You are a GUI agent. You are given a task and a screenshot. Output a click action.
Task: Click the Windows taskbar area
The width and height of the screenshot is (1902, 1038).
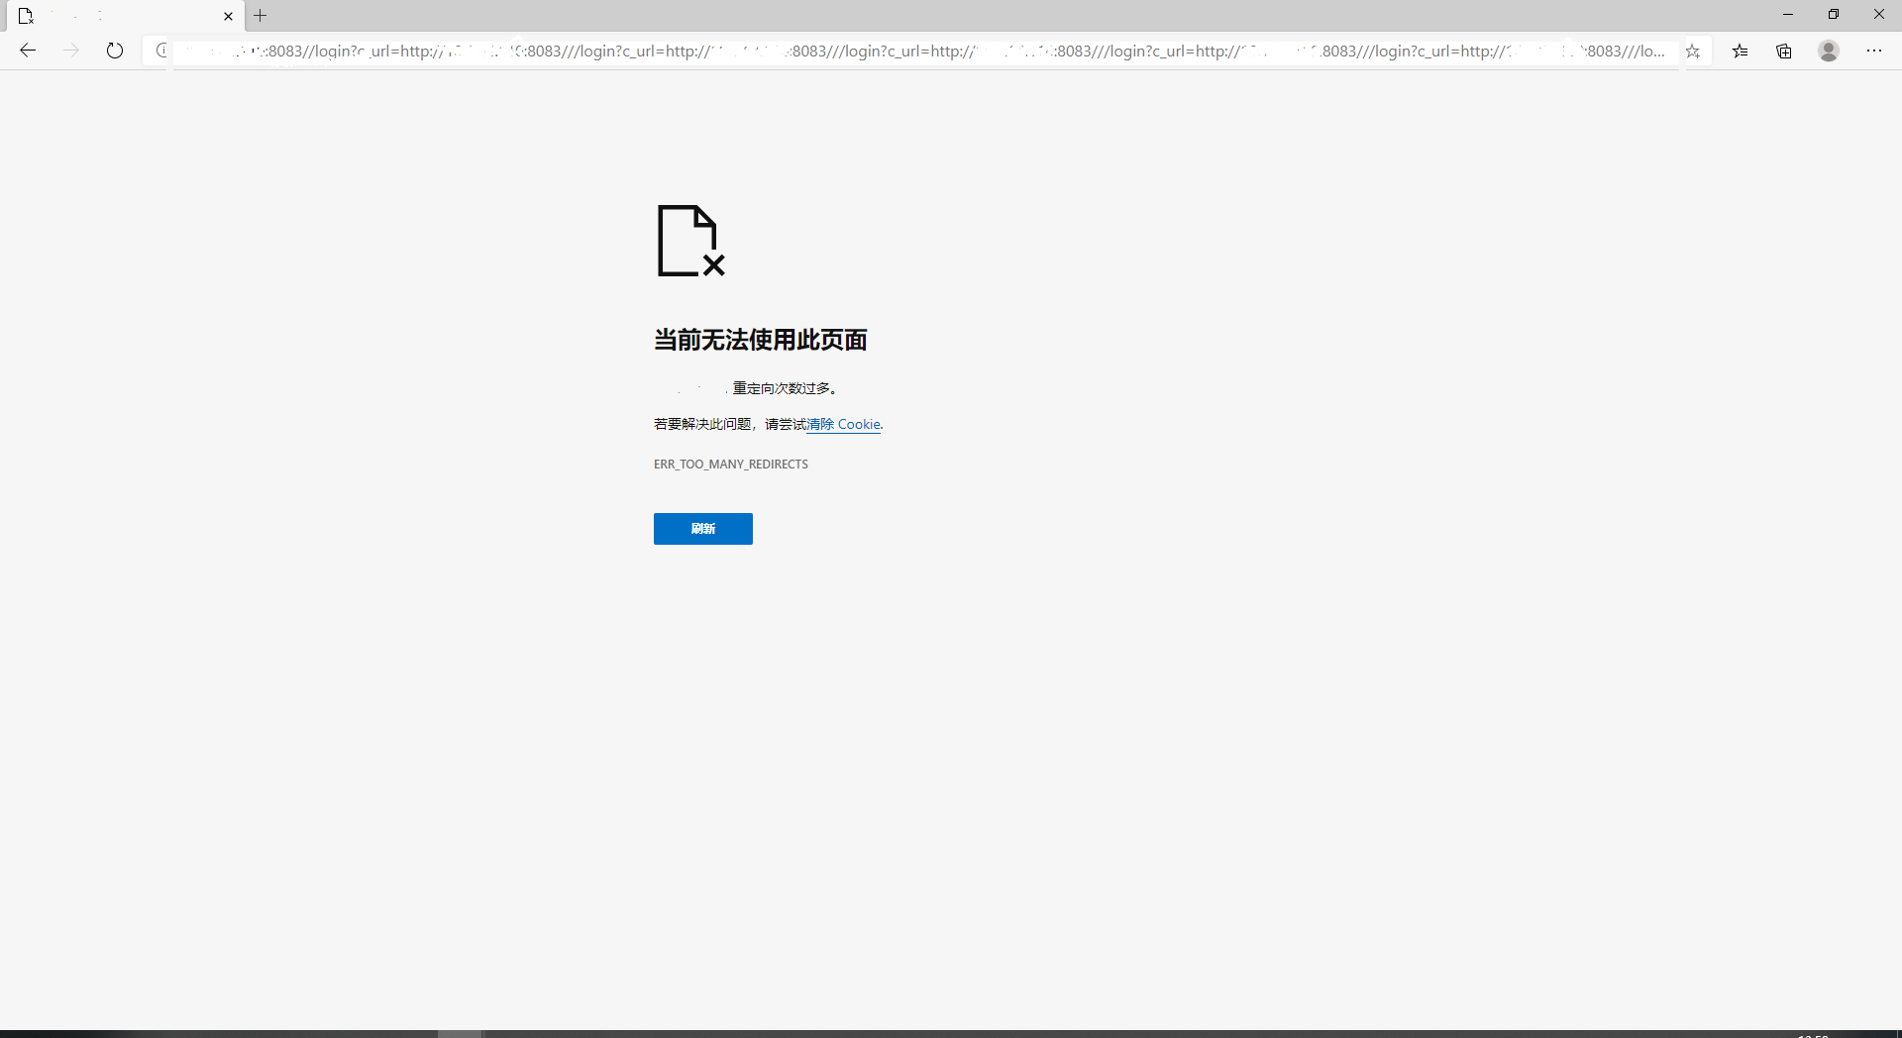pos(951,1033)
